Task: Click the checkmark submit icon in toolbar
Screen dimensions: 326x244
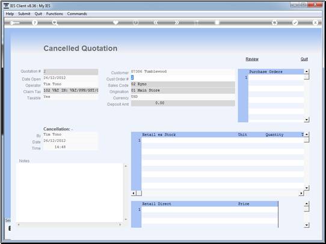Action: (295, 23)
